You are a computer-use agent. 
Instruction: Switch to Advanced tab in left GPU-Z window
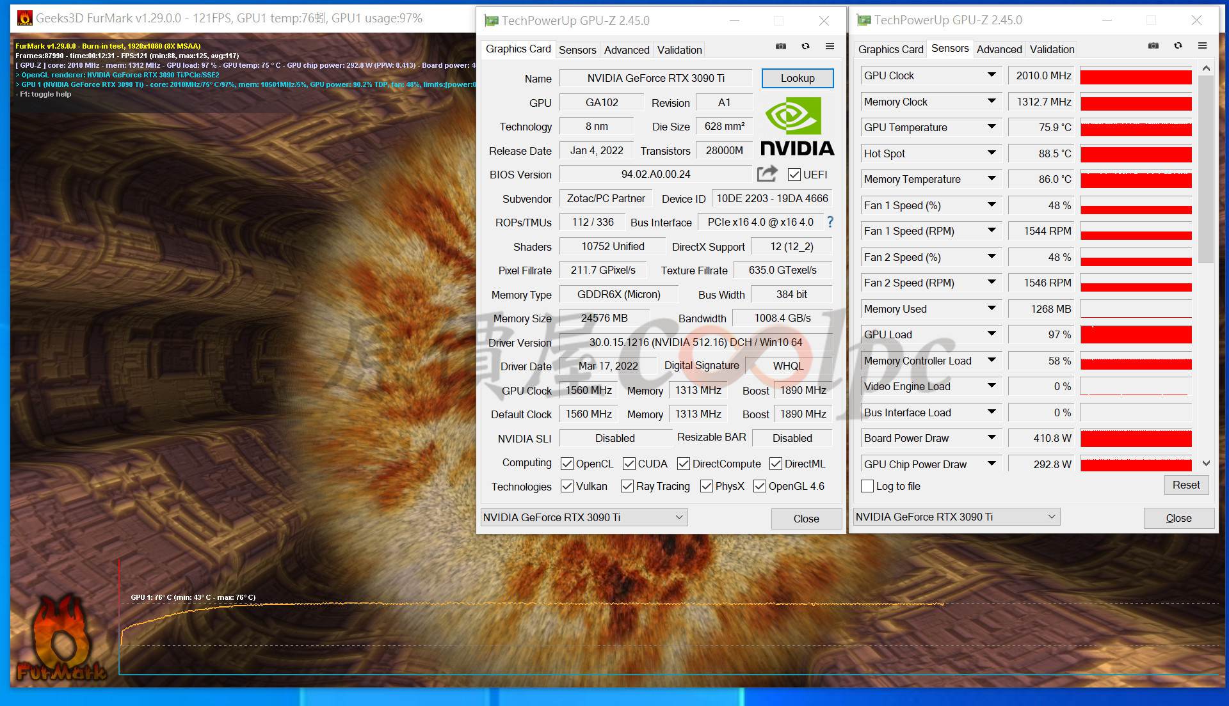[x=627, y=50]
